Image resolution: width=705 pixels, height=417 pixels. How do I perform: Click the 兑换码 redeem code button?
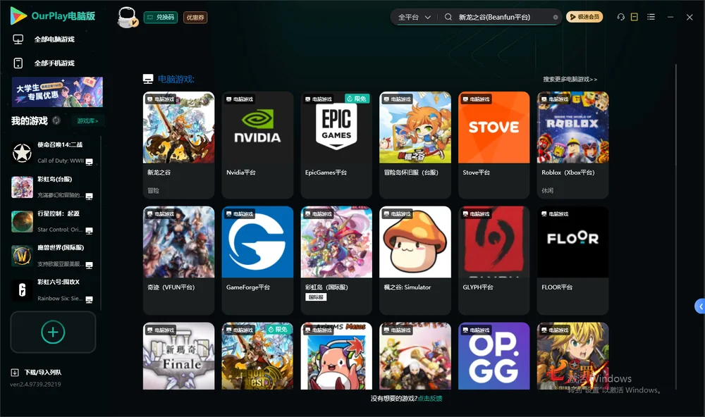click(x=161, y=18)
